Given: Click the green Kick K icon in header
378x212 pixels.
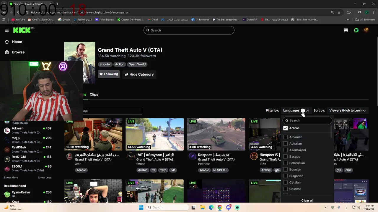Looking at the screenshot, I should click(356, 30).
